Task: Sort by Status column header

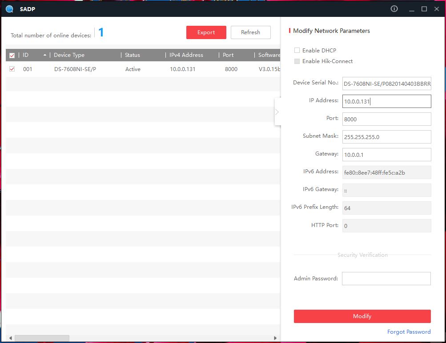Action: tap(133, 55)
